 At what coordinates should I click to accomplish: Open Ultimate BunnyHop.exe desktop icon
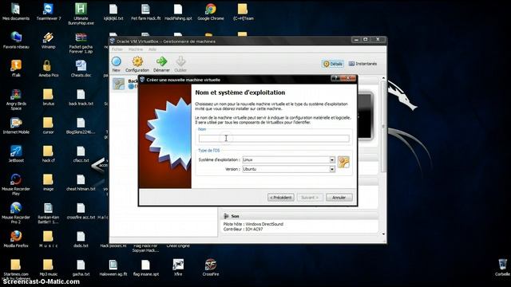(x=81, y=14)
